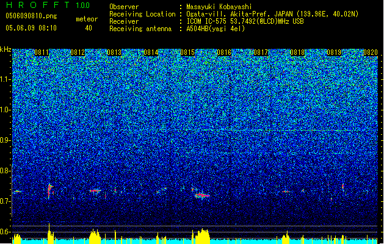Select the file name 0506090810.png
Image resolution: width=384 pixels, height=244 pixels.
point(31,16)
